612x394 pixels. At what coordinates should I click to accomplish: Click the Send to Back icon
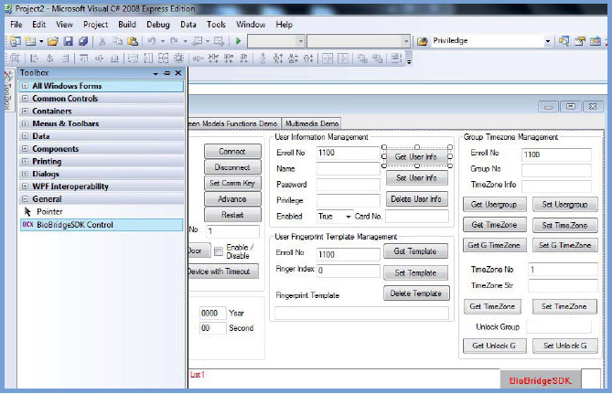click(x=377, y=59)
